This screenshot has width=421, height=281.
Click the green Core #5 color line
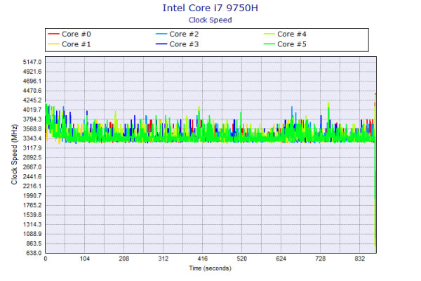[269, 44]
